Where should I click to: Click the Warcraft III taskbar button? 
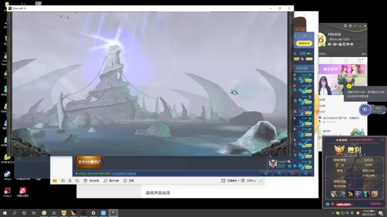tap(113, 213)
